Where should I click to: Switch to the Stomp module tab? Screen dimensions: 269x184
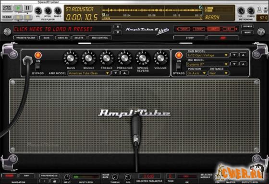[x=189, y=38]
